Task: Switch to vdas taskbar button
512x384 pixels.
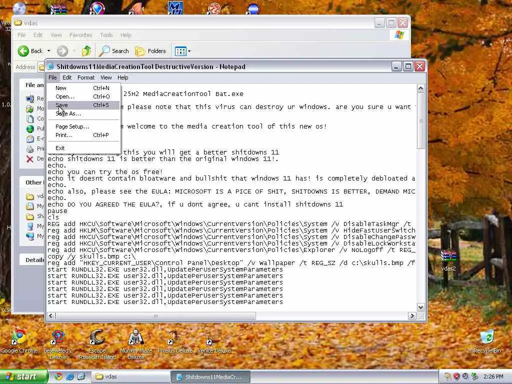Action: pyautogui.click(x=130, y=377)
